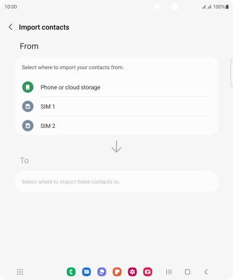Viewport: 233px width, 280px height.
Task: Open the blue Messages app in taskbar
Action: [x=86, y=272]
